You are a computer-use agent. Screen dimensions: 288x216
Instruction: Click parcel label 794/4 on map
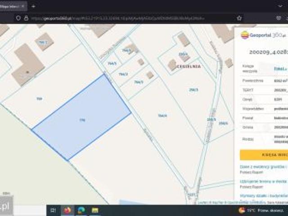pyautogui.click(x=162, y=116)
